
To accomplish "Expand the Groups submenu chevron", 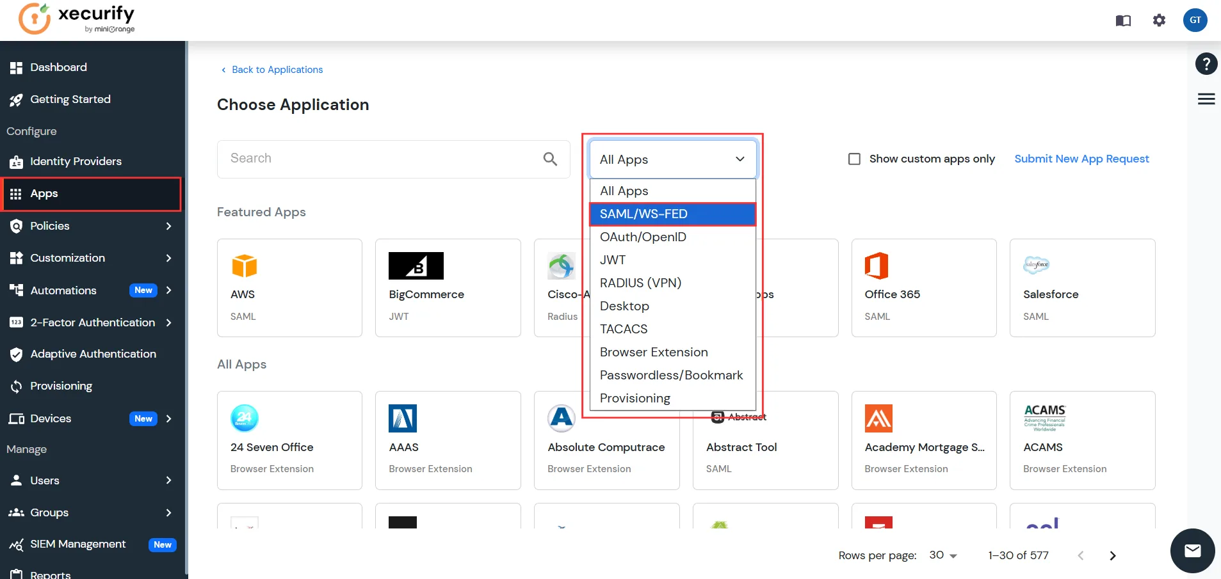I will [x=168, y=512].
